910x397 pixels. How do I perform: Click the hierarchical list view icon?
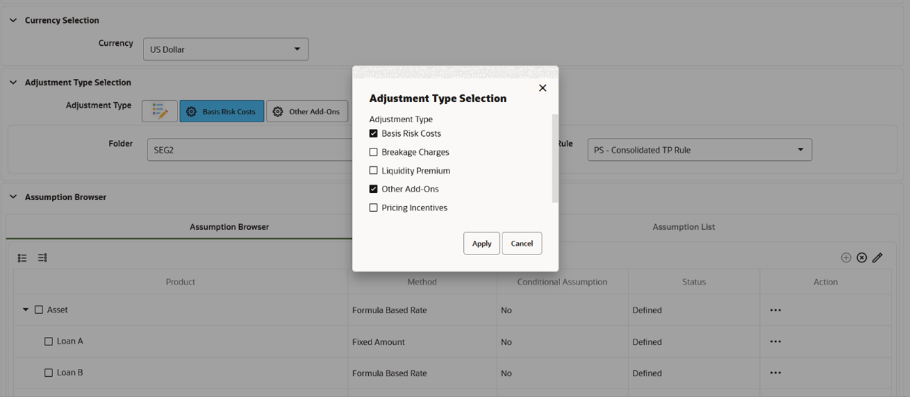coord(22,257)
